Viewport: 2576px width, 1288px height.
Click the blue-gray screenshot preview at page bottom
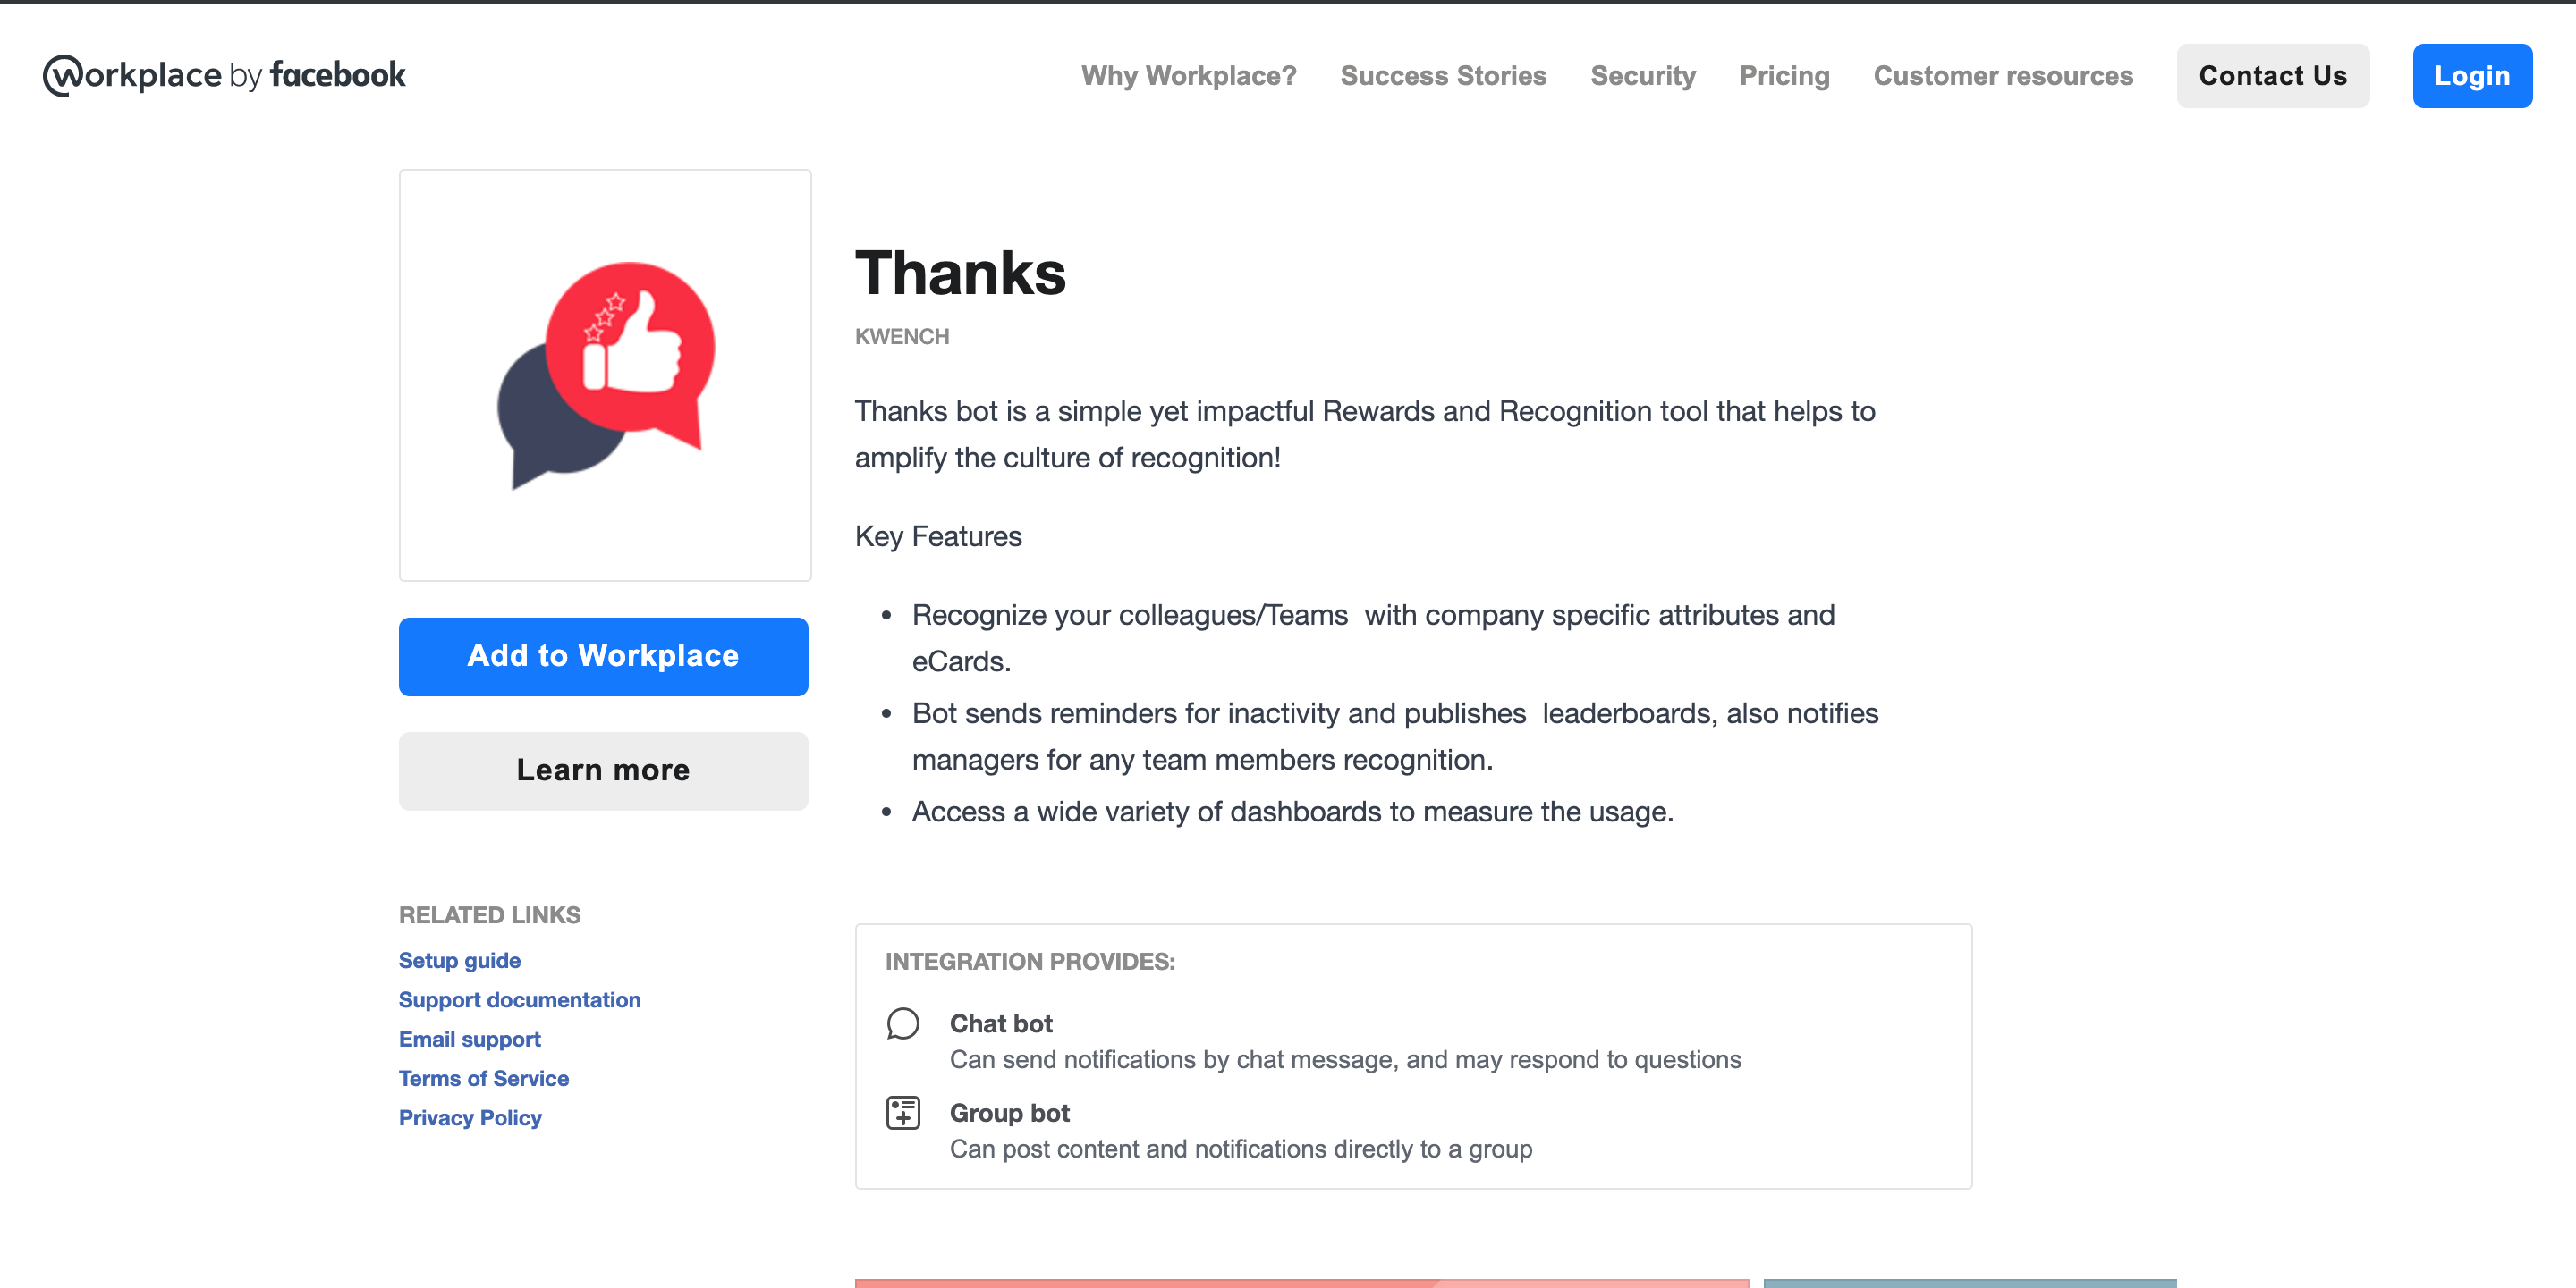(1970, 1283)
